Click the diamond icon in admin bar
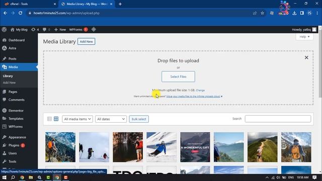 click(x=94, y=30)
